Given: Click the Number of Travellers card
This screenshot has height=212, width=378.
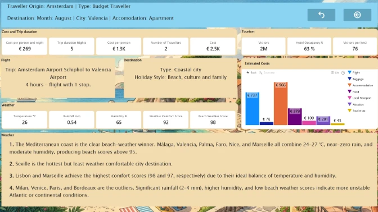Looking at the screenshot, I should point(165,46).
